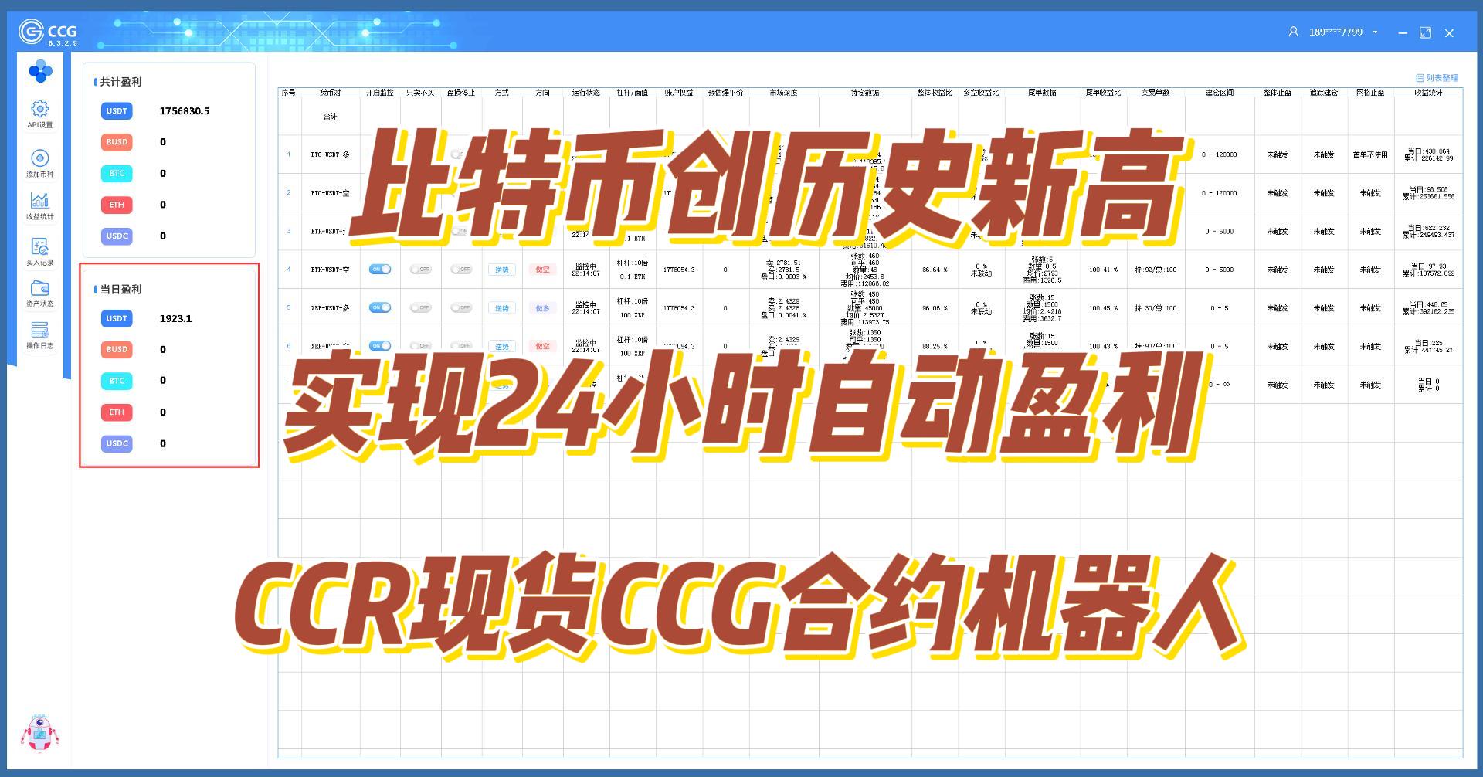
Task: Toggle 只卖不买 for XRP-USDT-多 row
Action: [x=420, y=307]
